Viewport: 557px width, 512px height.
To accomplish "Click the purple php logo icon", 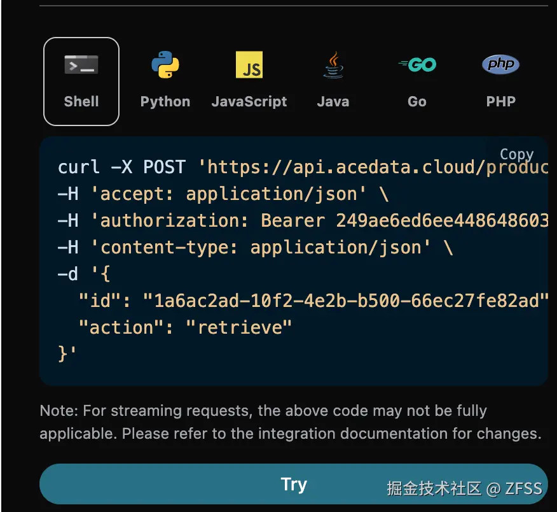I will click(500, 64).
